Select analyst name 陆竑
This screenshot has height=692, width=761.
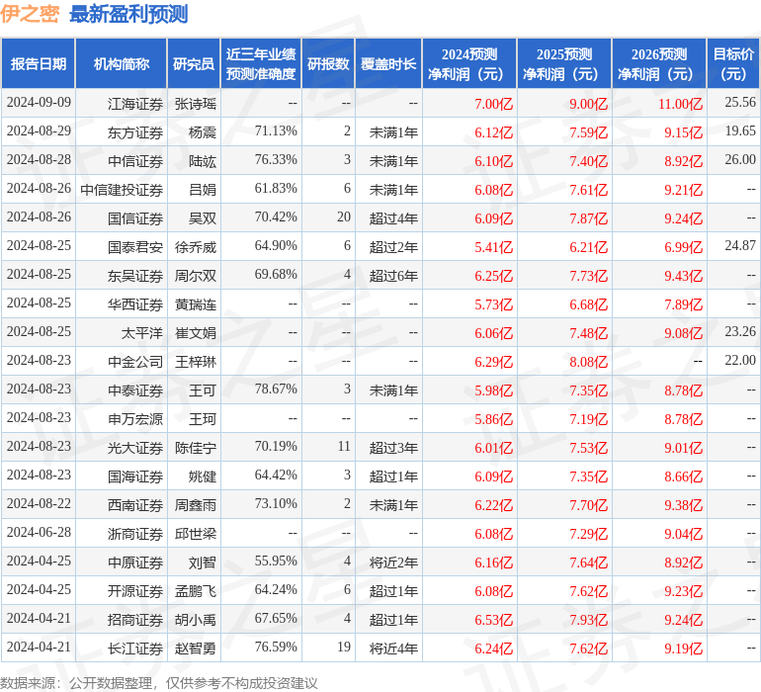pos(203,161)
